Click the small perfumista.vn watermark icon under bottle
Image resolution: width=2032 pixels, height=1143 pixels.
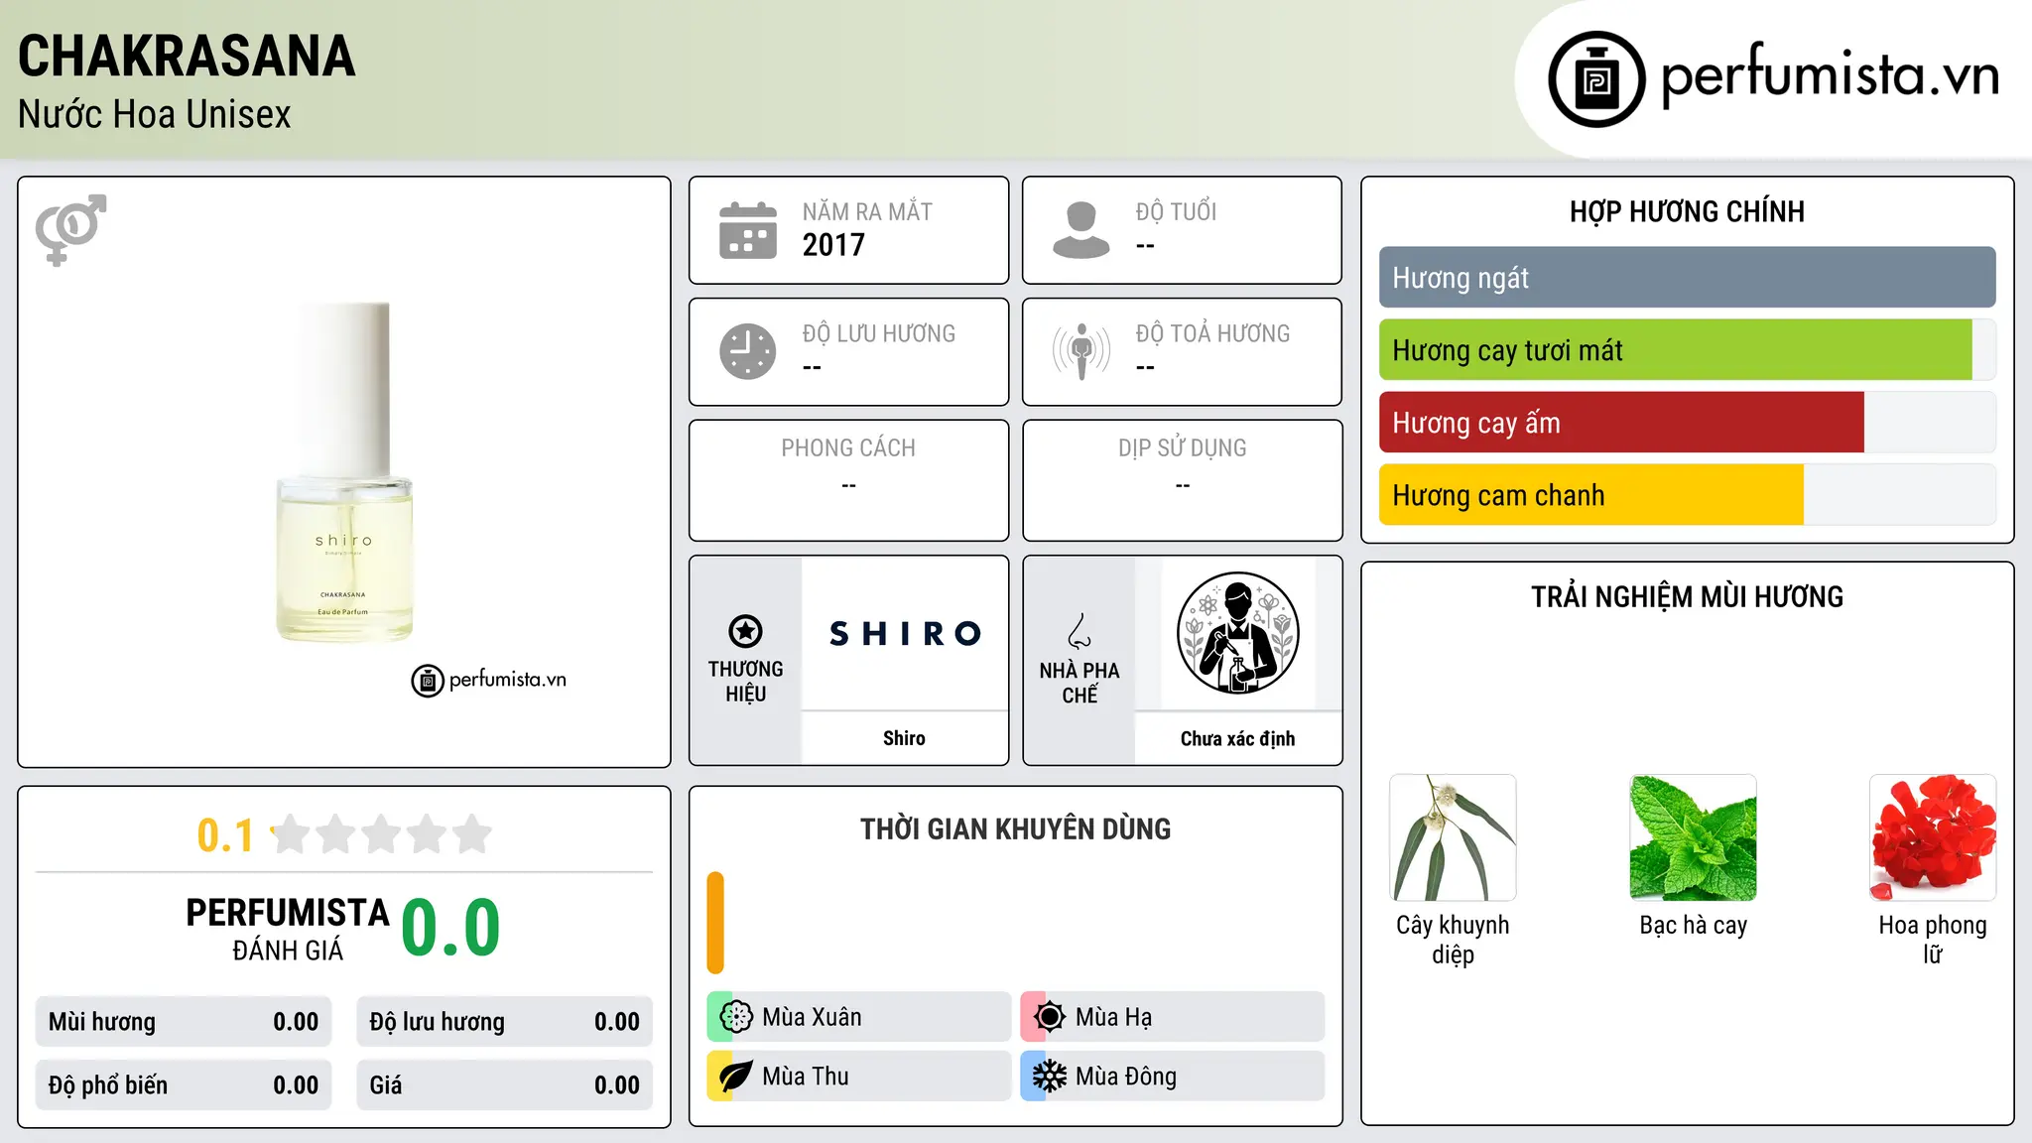pos(428,681)
